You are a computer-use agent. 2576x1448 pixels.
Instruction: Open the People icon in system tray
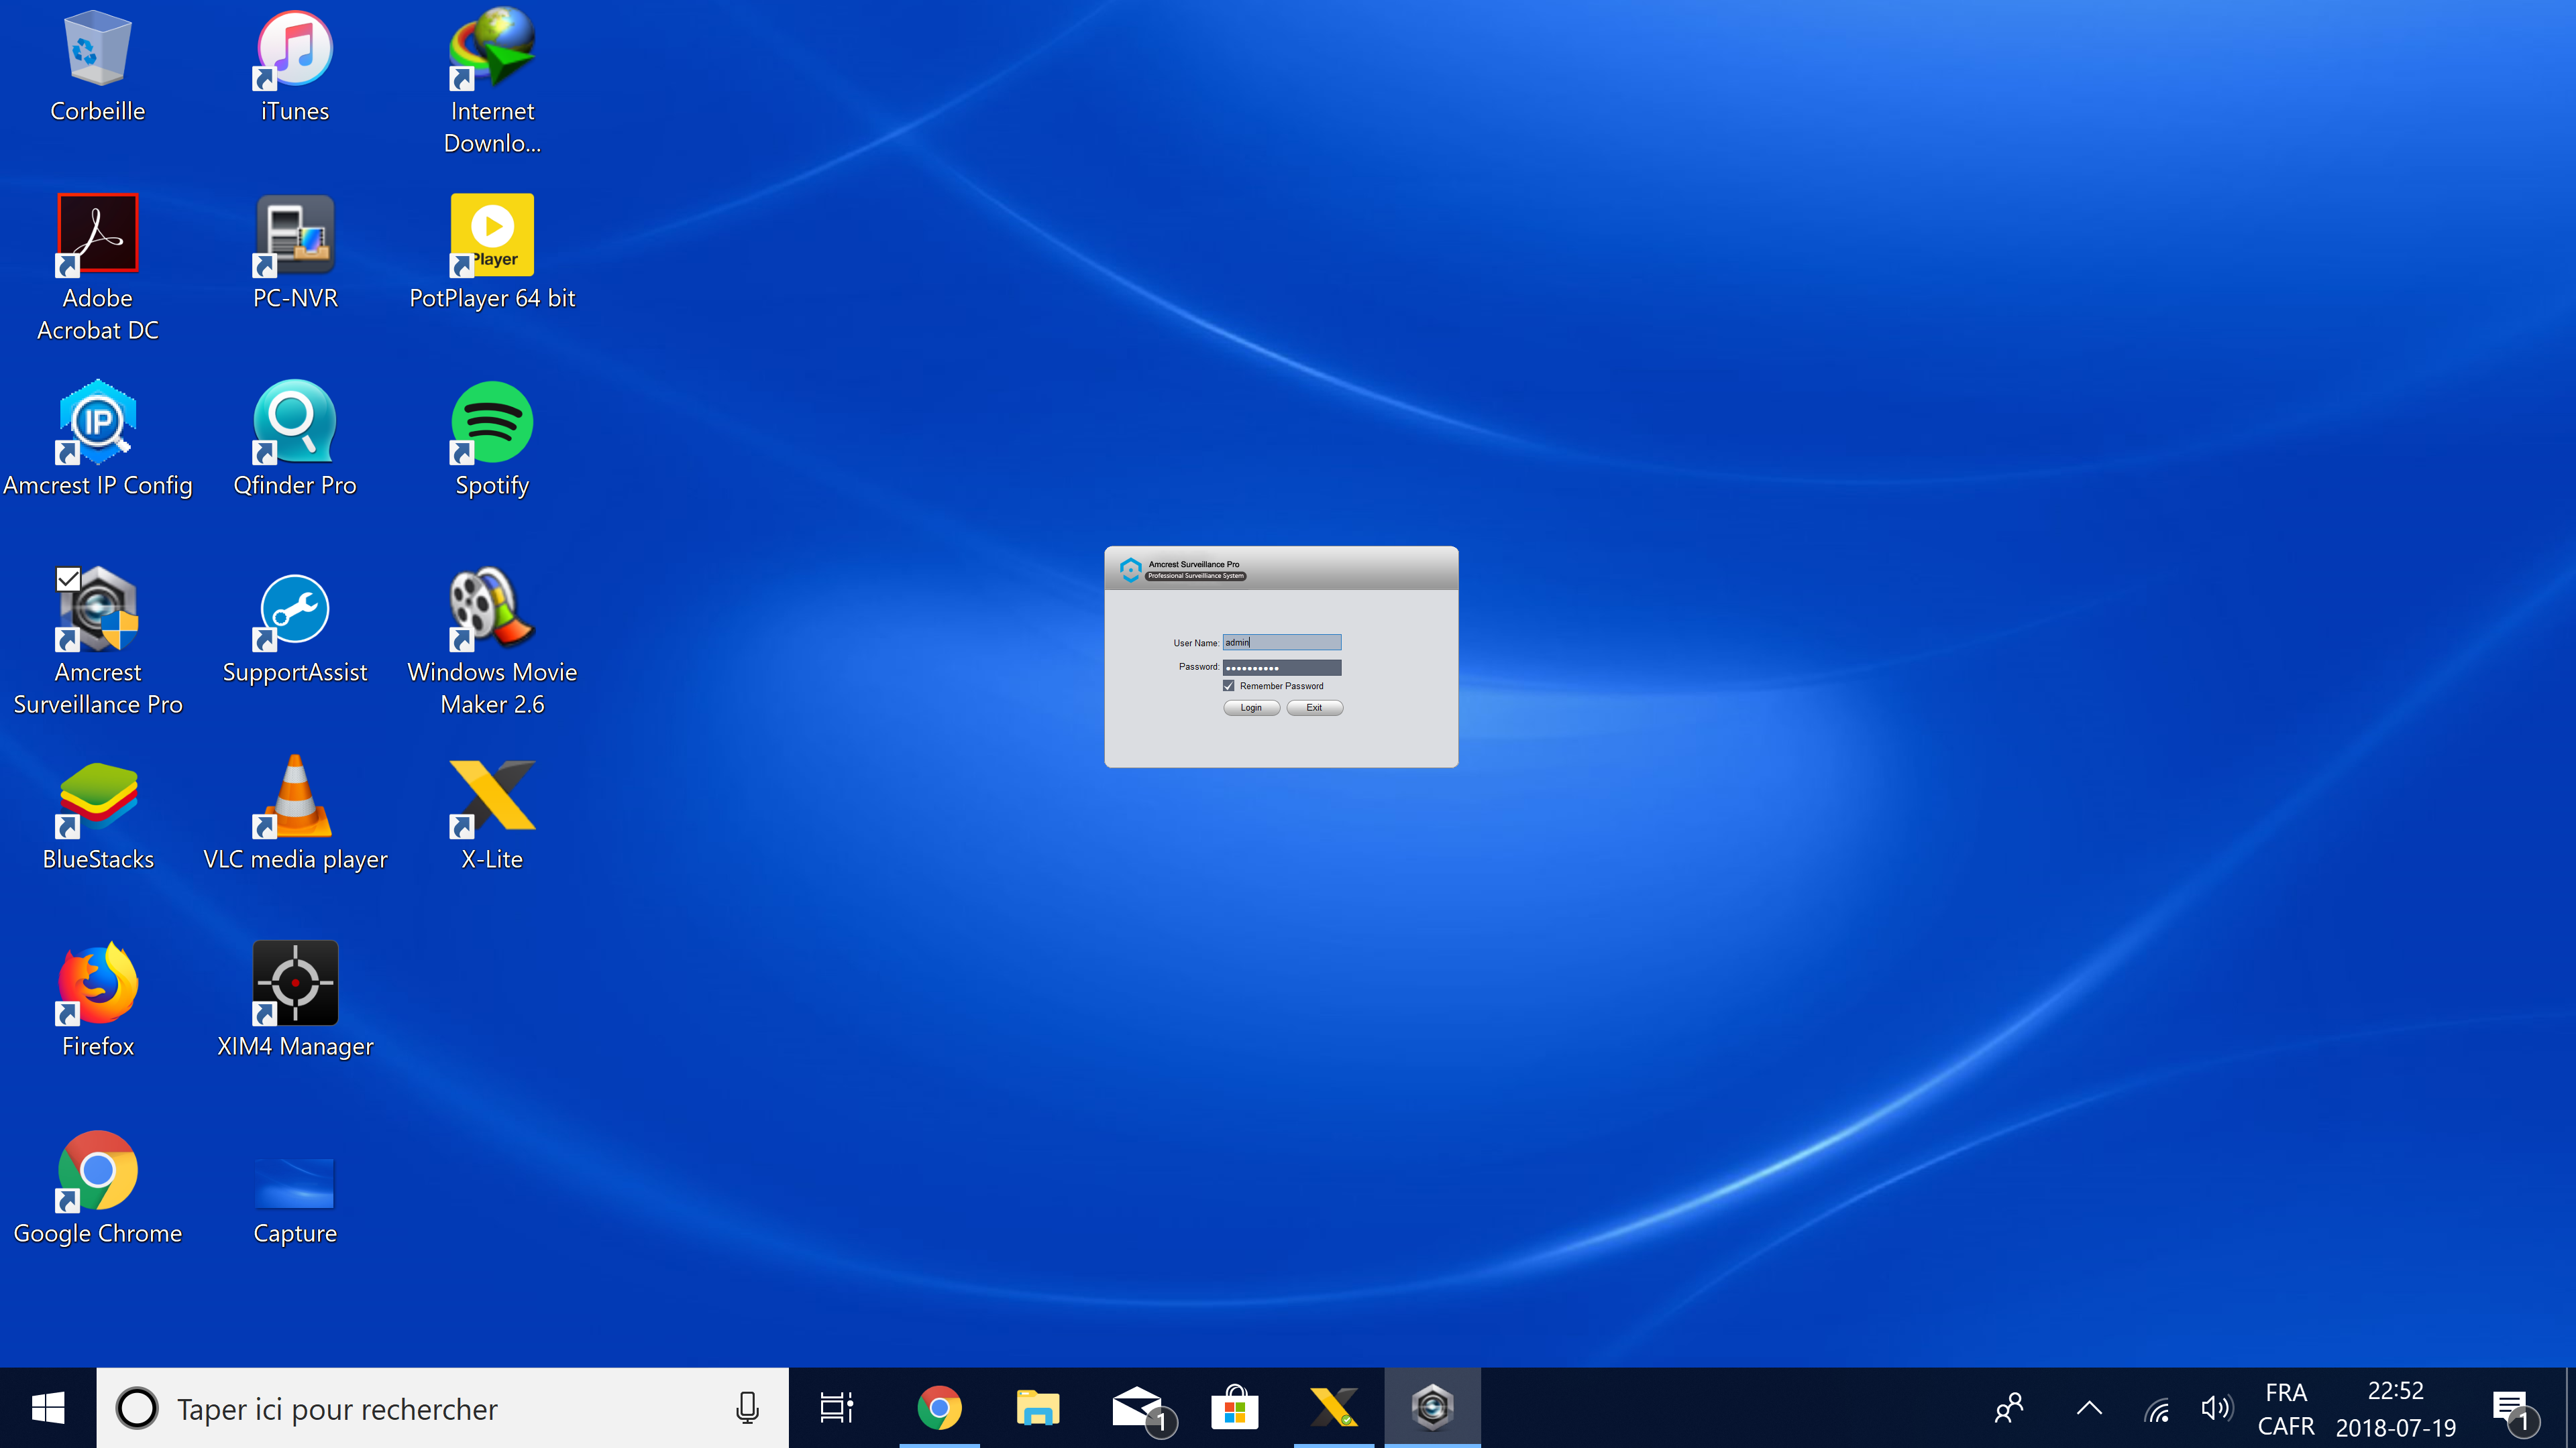(2008, 1408)
